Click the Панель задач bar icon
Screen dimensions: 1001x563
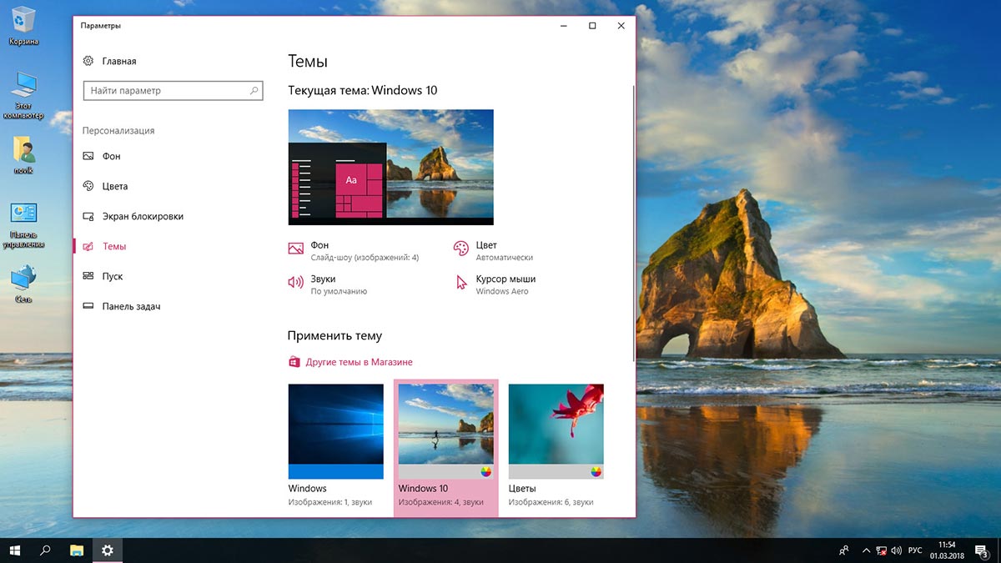(x=88, y=306)
